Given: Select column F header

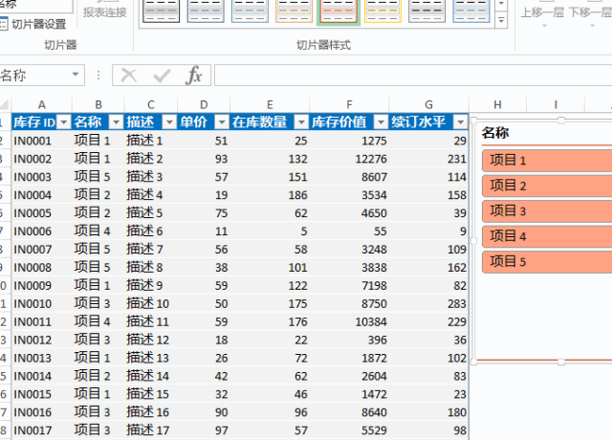Looking at the screenshot, I should click(x=349, y=104).
